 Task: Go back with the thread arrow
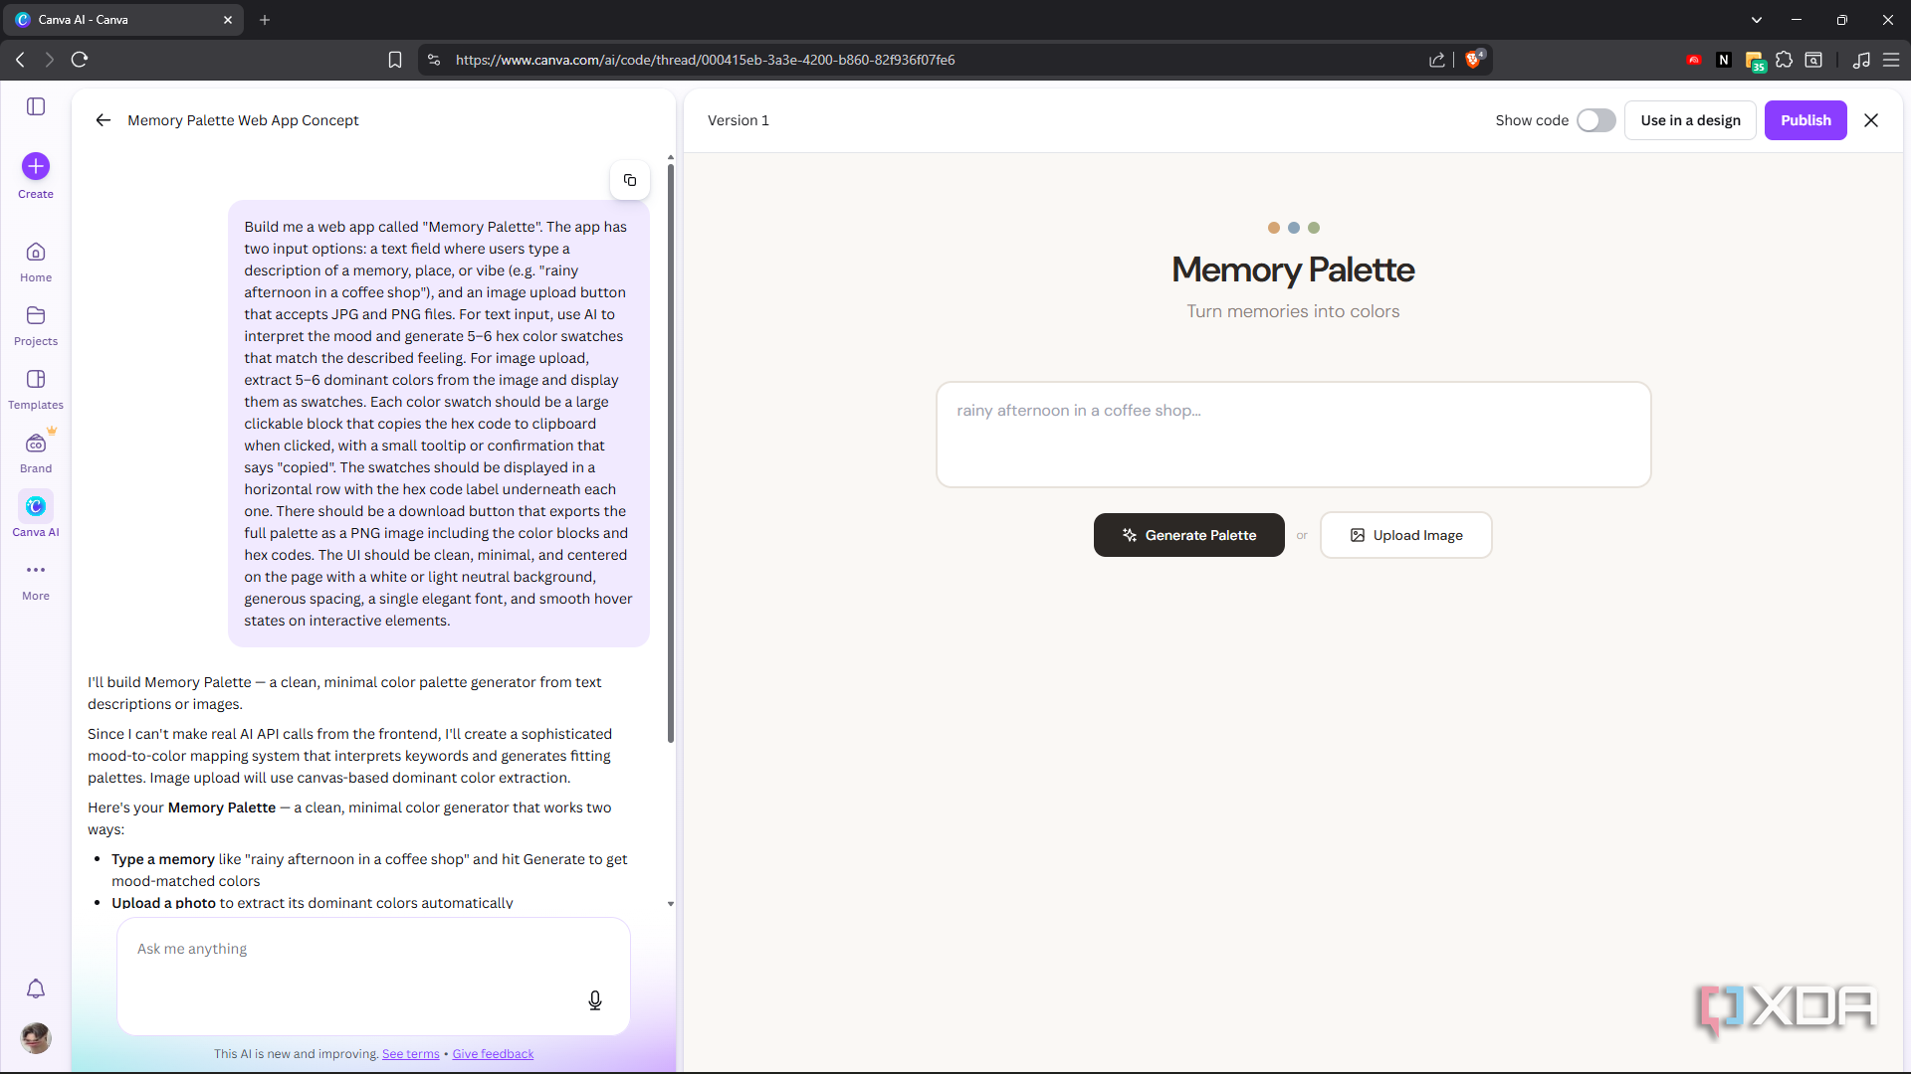coord(103,120)
